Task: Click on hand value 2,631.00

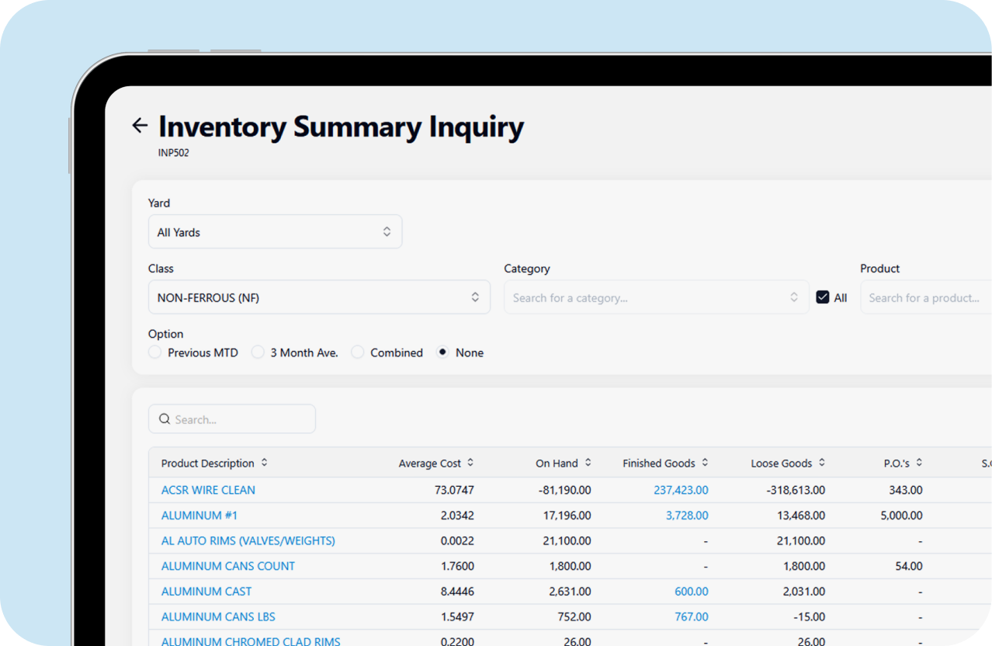Action: [x=571, y=592]
